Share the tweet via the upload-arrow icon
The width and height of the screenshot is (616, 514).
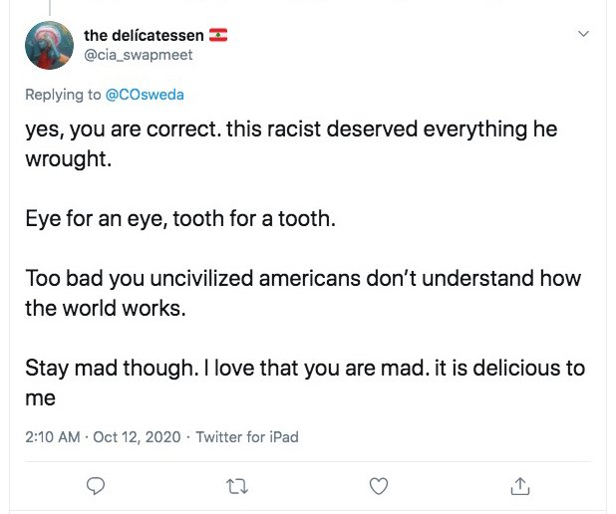pyautogui.click(x=518, y=485)
